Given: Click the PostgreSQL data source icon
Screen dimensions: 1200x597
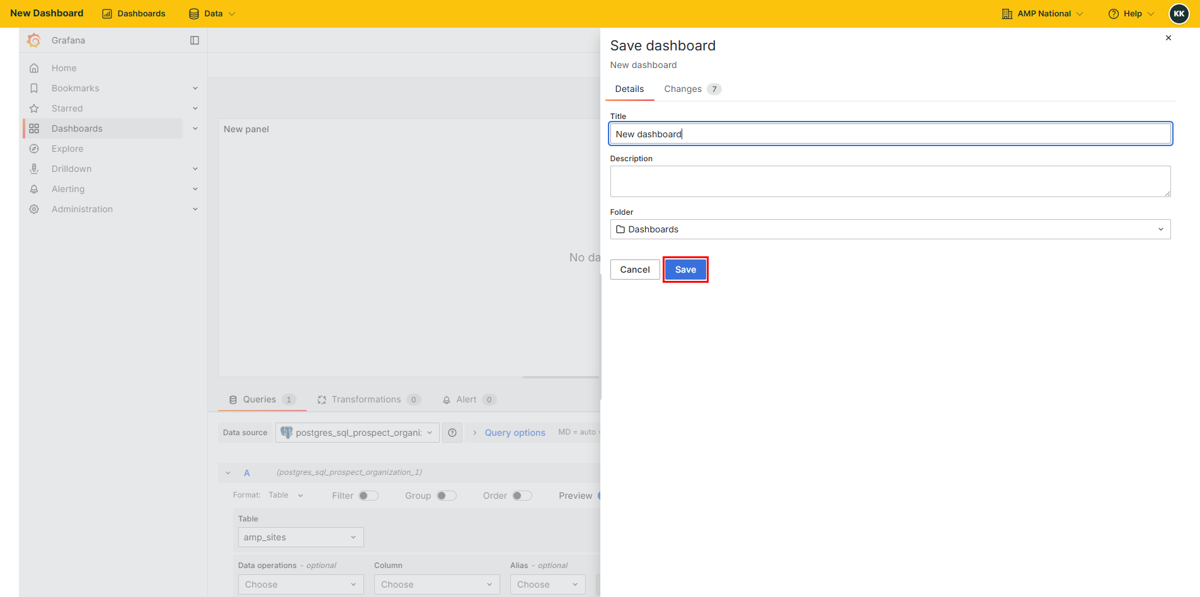Looking at the screenshot, I should coord(287,433).
